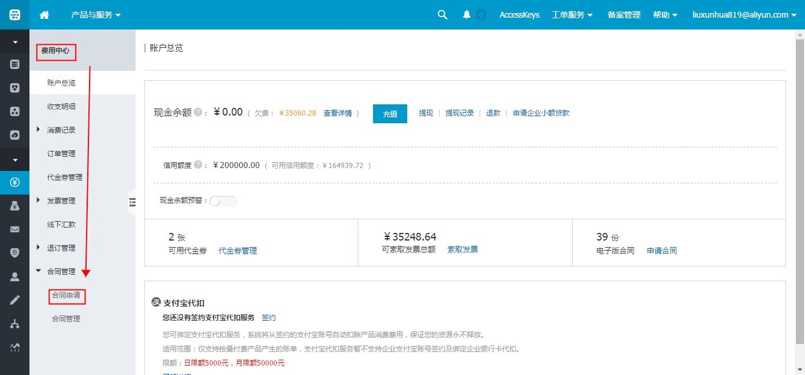
Task: Open the user account sidebar icon
Action: pyautogui.click(x=15, y=277)
